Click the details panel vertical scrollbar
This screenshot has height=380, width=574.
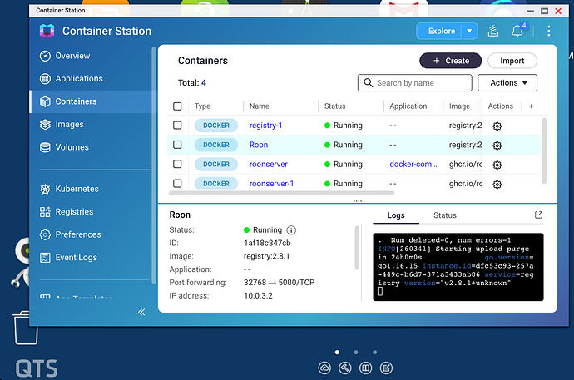[x=357, y=248]
